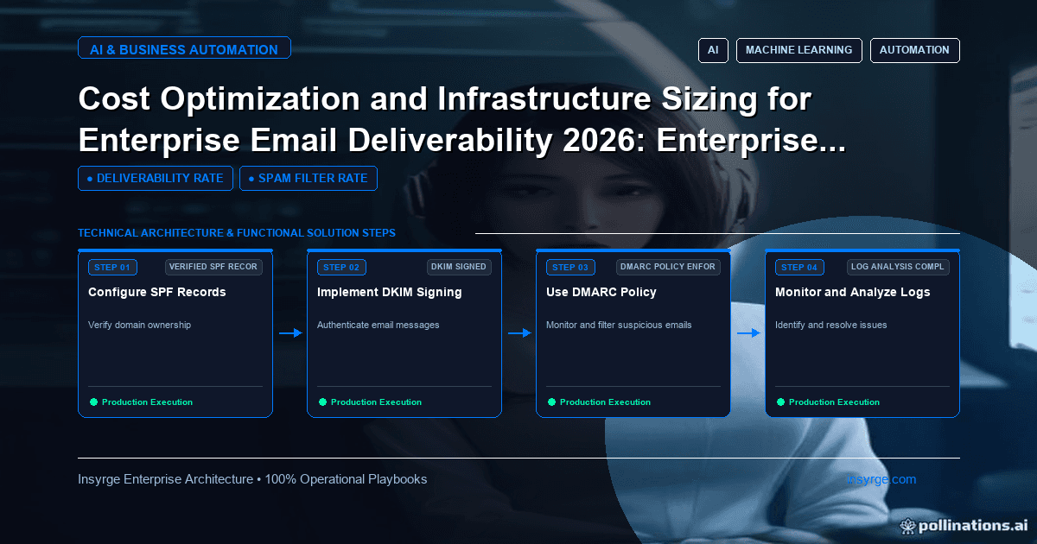Click 'Monitor and filter suspicious emails' text
This screenshot has height=544, width=1037.
point(619,325)
